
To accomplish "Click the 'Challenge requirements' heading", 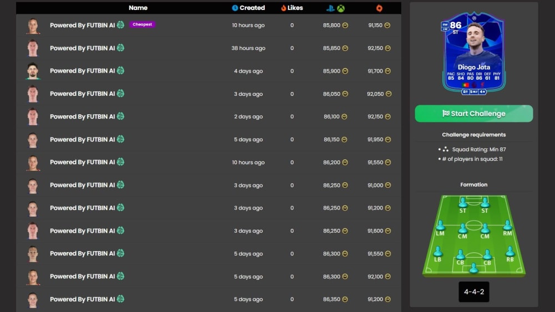I will point(473,135).
